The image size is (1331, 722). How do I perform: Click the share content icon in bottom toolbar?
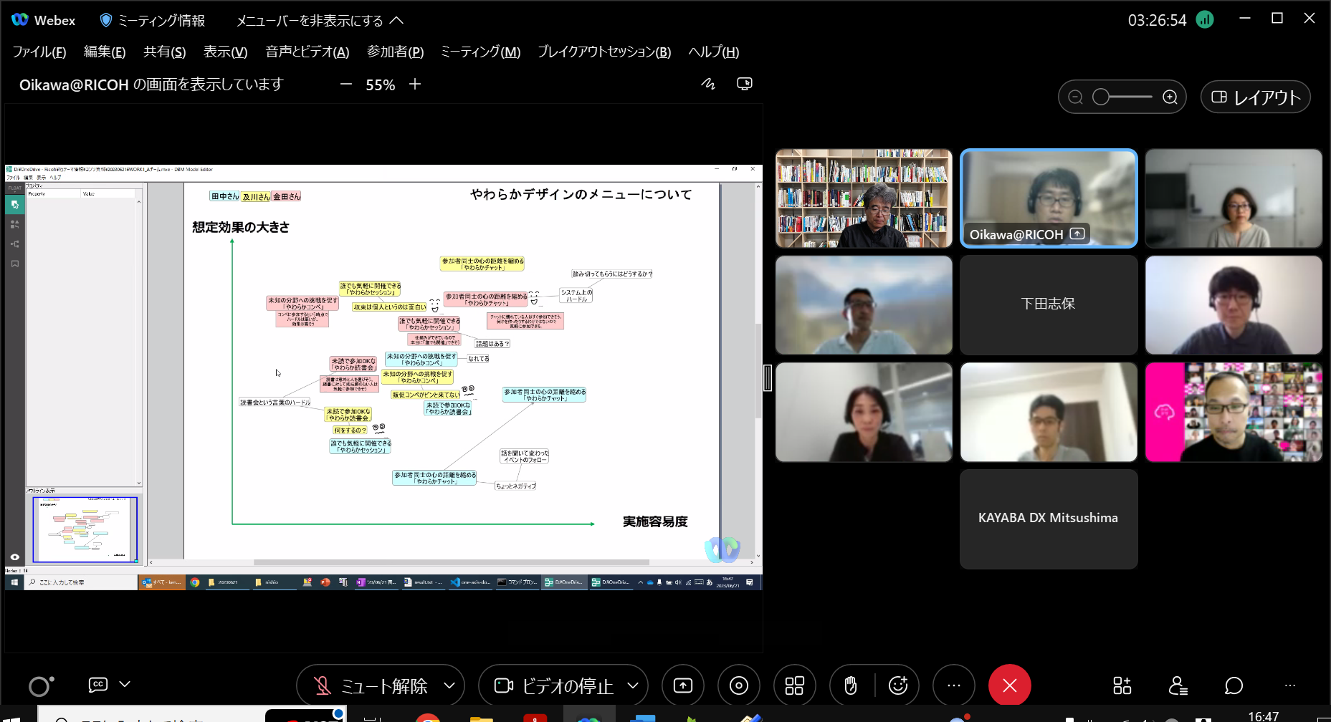tap(682, 685)
